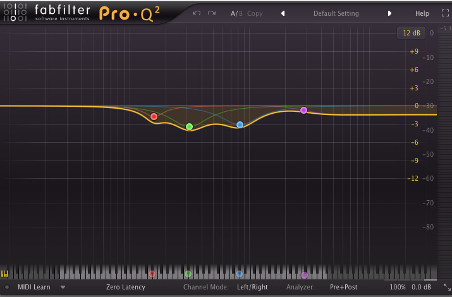The width and height of the screenshot is (452, 297).
Task: Click the Undo arrow icon
Action: 197,13
